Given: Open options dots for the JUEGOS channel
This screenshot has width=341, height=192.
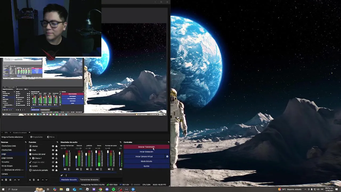Looking at the screenshot, I should tap(91, 169).
